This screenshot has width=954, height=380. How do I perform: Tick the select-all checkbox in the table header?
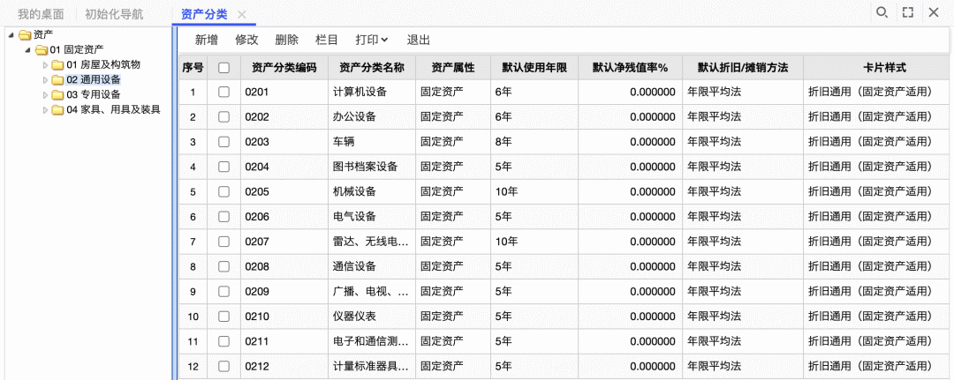click(x=223, y=68)
